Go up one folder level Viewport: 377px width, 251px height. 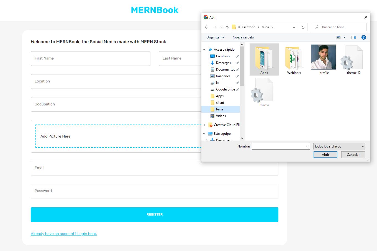pyautogui.click(x=227, y=27)
